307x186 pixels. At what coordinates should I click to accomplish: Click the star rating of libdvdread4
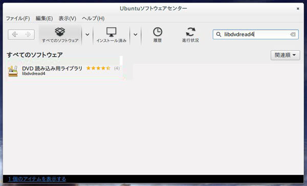(x=98, y=68)
